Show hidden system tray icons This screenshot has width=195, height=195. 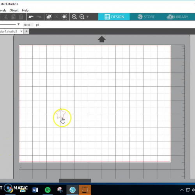(182, 190)
